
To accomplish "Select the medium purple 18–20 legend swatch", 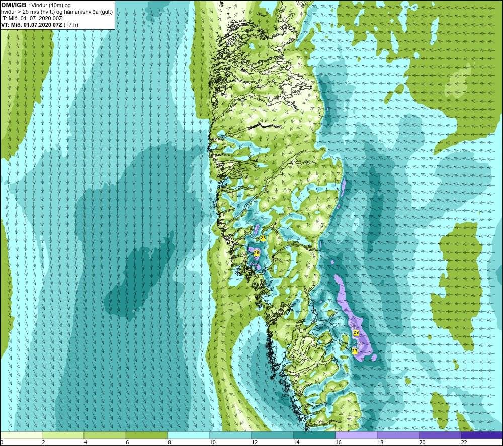I will 398,435.
